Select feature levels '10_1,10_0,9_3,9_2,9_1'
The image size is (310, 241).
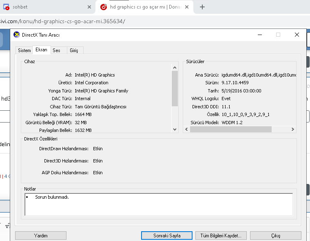(246, 114)
